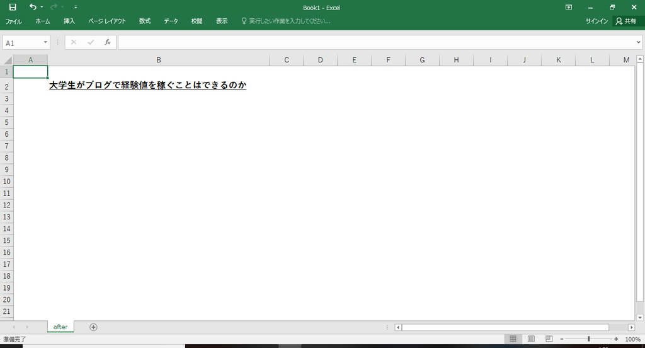
Task: Click the Tell Me search box with lightbulb
Action: pos(286,21)
